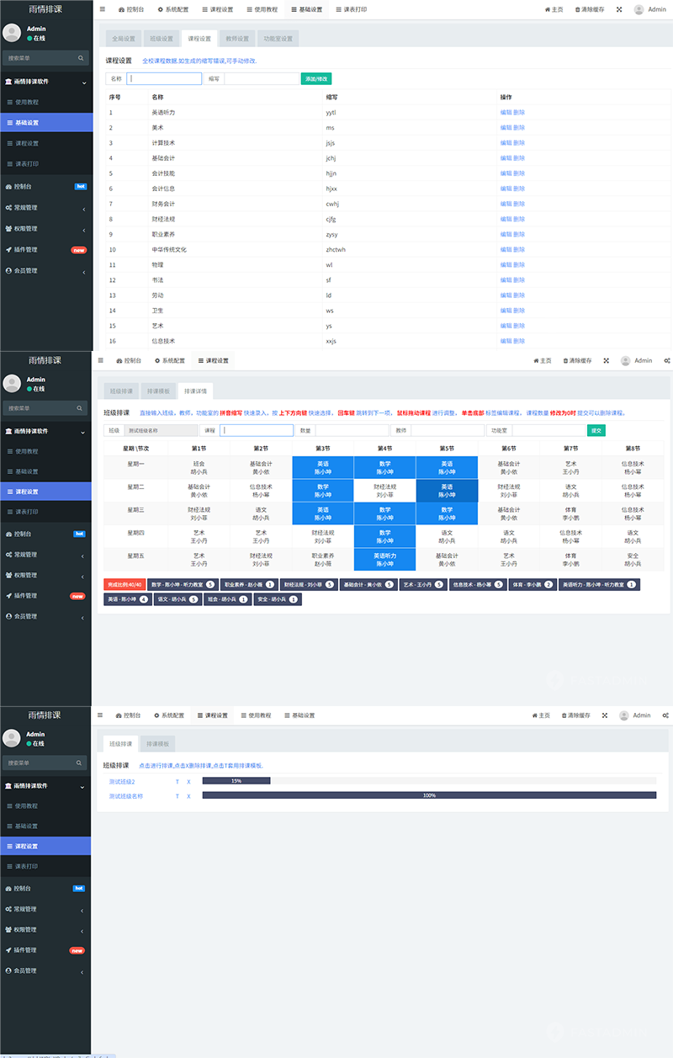Click 编辑 link for 英语听力 row
This screenshot has height=1058, width=673.
(x=506, y=112)
